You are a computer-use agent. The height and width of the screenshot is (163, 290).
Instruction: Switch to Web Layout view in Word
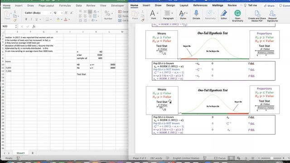pyautogui.click(x=238, y=158)
